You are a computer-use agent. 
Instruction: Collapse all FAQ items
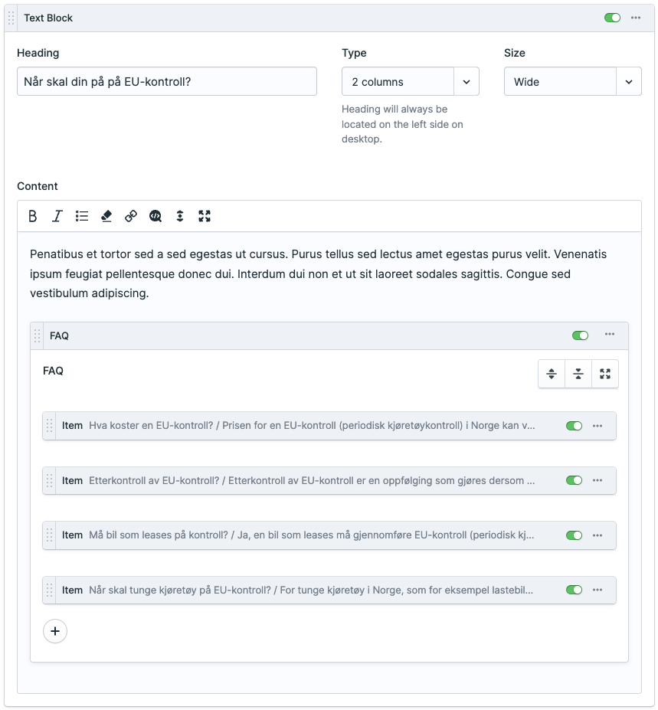click(578, 374)
